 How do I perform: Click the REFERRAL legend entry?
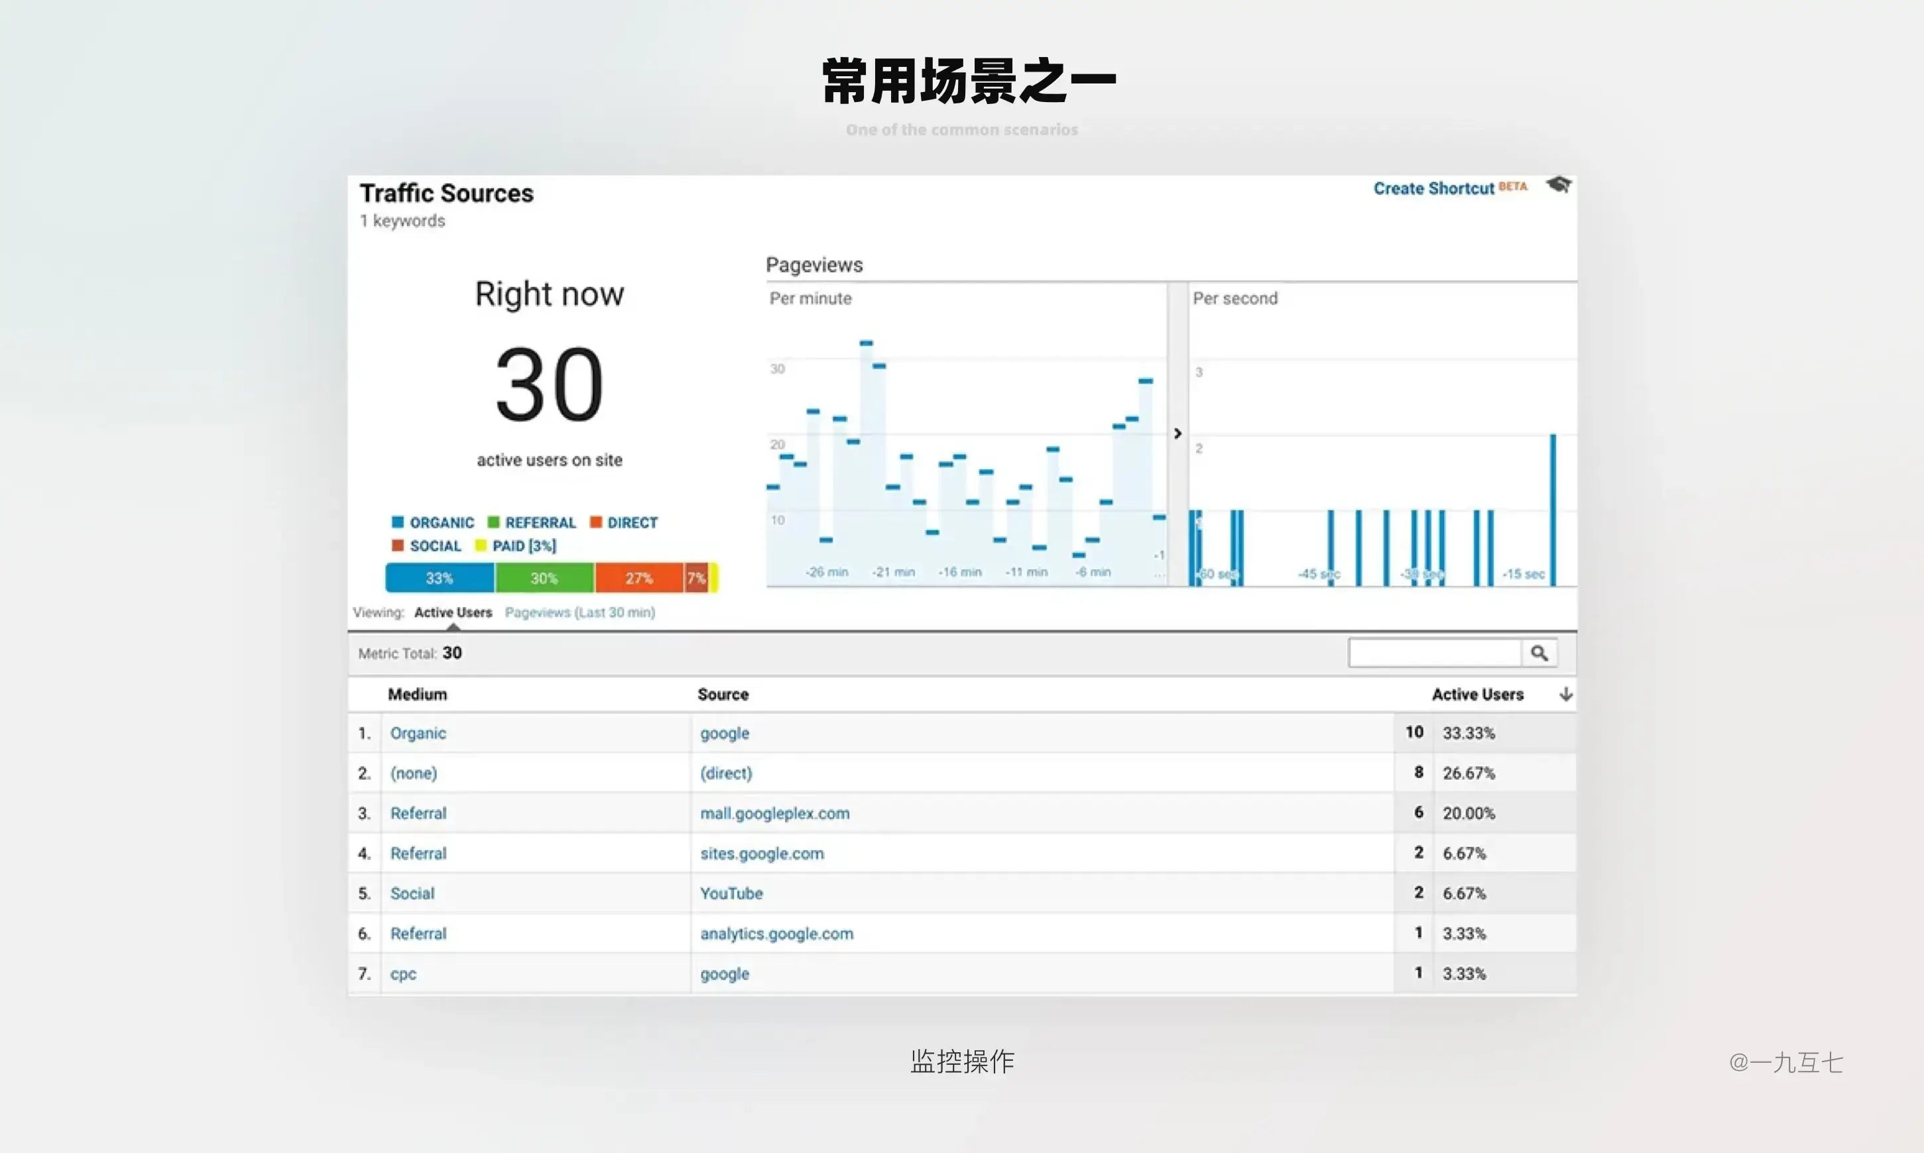coord(532,522)
